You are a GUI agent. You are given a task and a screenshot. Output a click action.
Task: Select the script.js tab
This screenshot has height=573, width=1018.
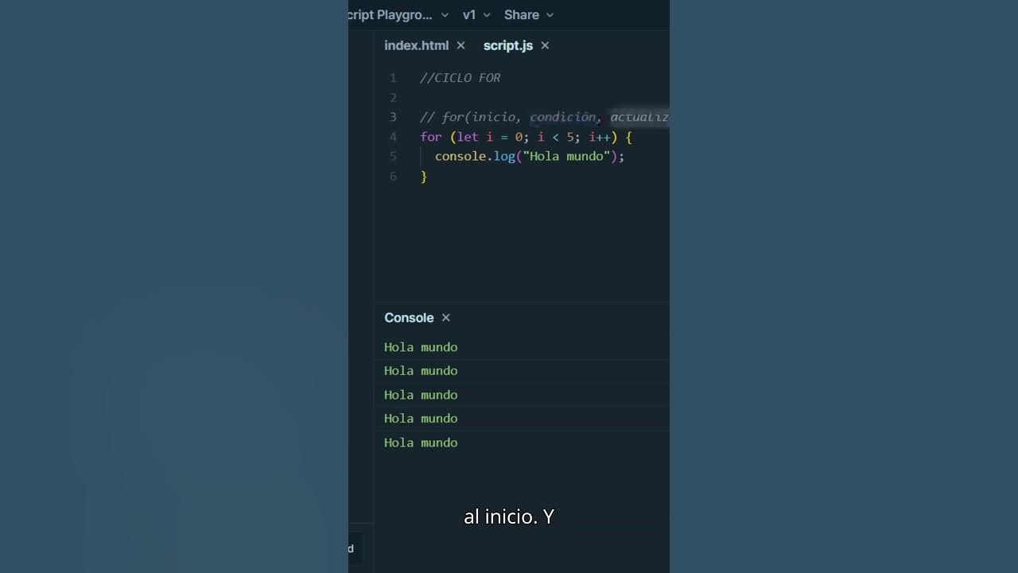[507, 45]
